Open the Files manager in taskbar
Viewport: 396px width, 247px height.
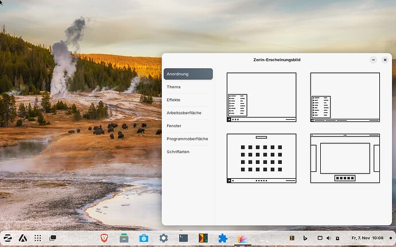coord(124,238)
